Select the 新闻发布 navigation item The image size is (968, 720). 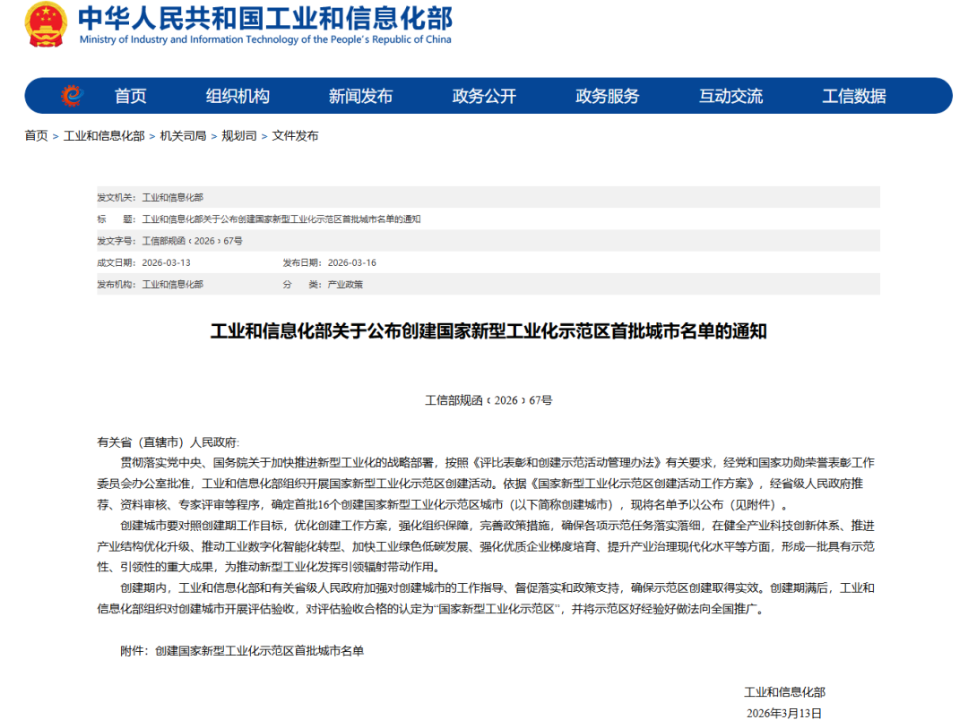pyautogui.click(x=360, y=96)
